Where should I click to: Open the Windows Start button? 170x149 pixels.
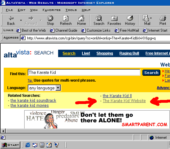(x=10, y=145)
